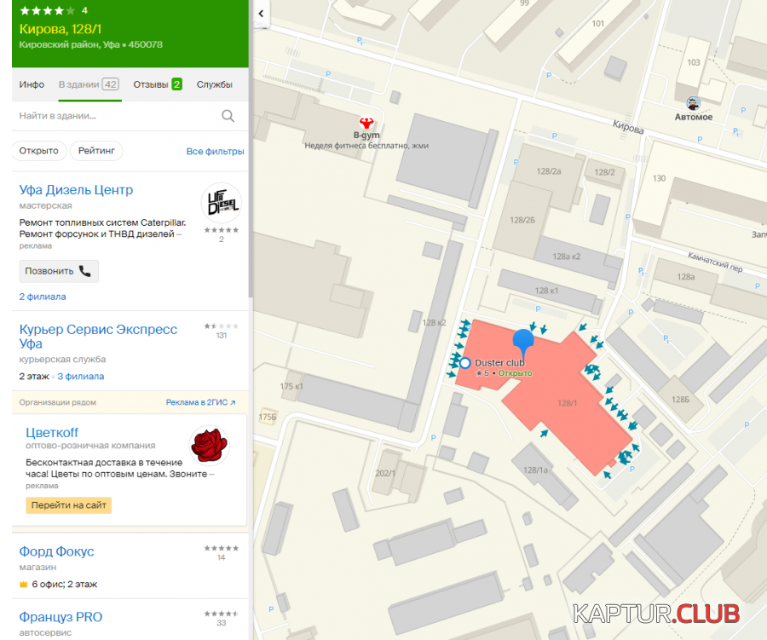Open the Ufa Diesel logo
This screenshot has width=767, height=640.
pos(222,203)
